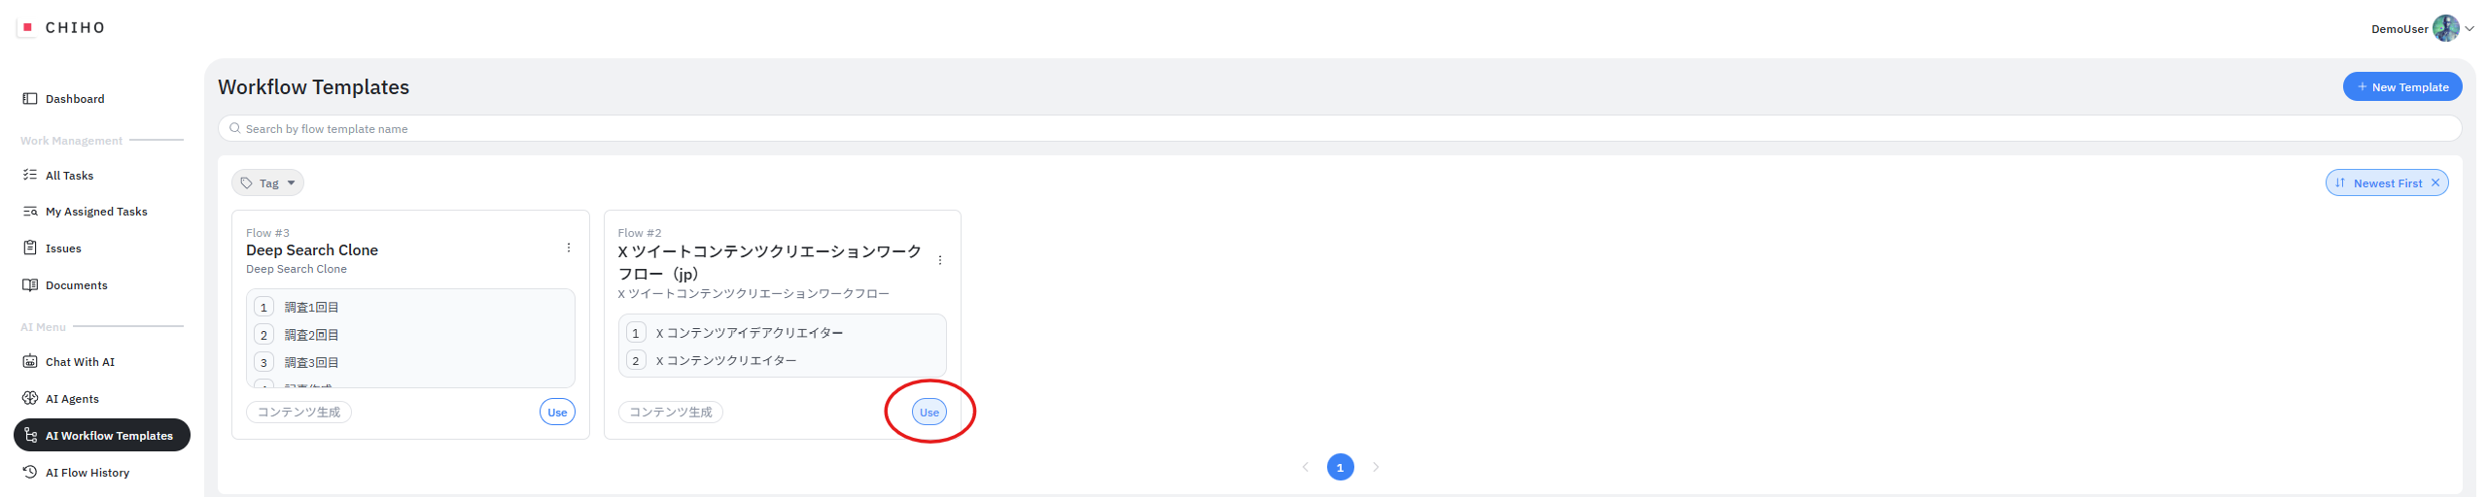Remove the Newest First sort filter

(2435, 183)
